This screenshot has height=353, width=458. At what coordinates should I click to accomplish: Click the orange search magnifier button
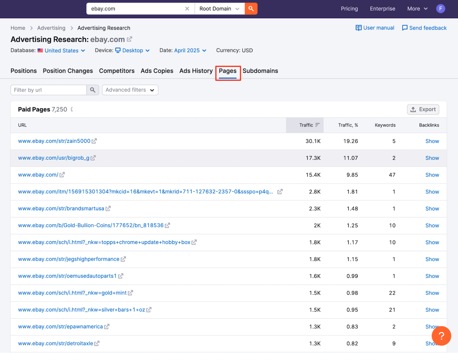[x=251, y=9]
